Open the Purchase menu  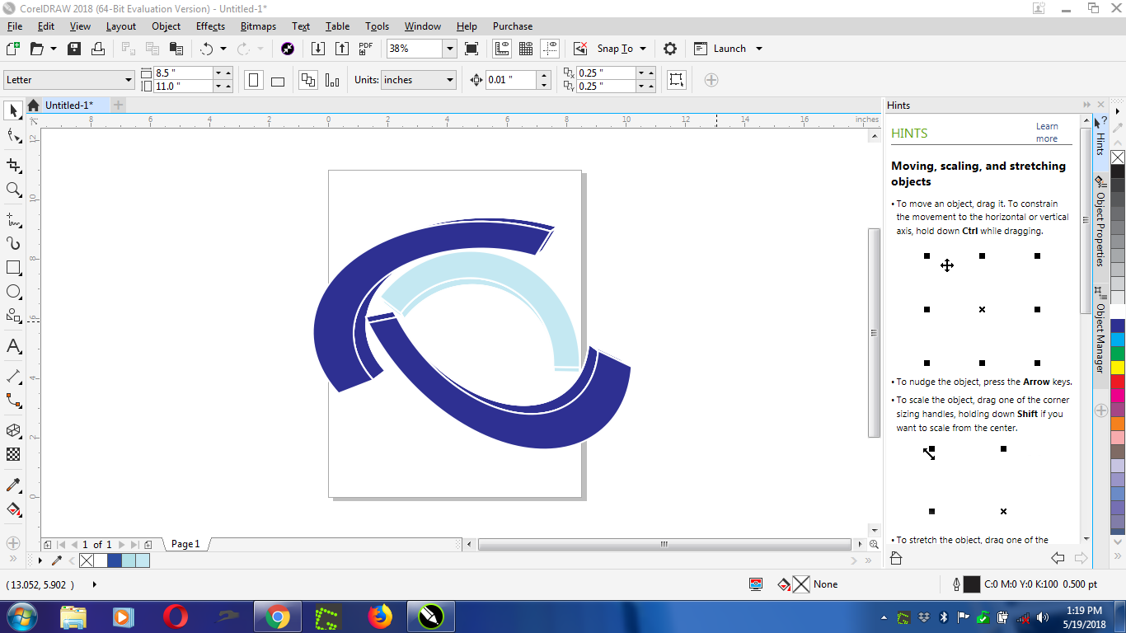pos(513,26)
